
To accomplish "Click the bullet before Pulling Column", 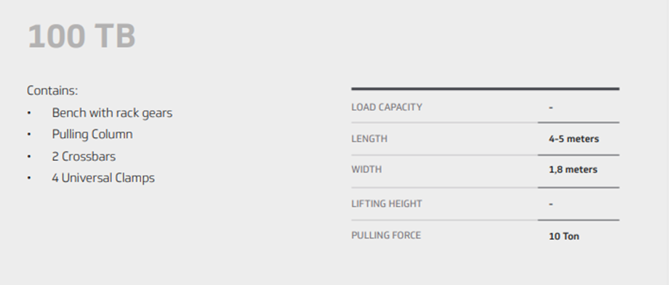I will (29, 134).
